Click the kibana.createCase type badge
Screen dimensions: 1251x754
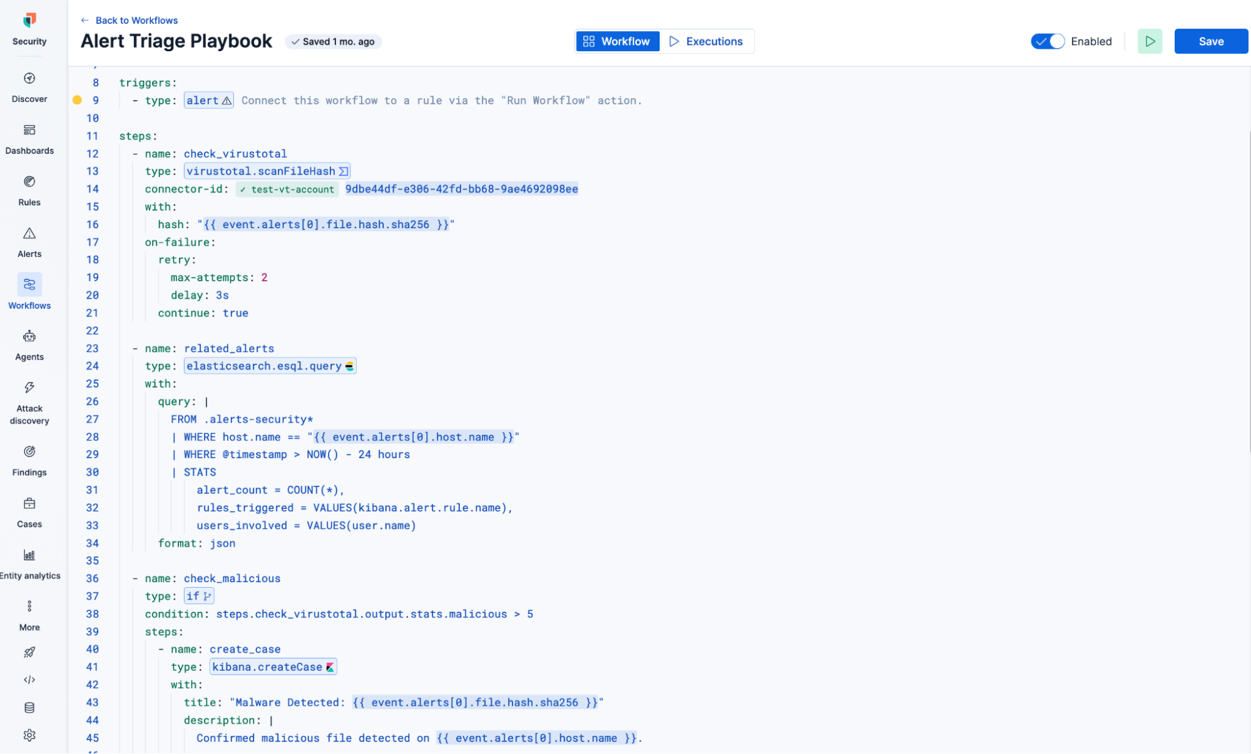click(273, 666)
